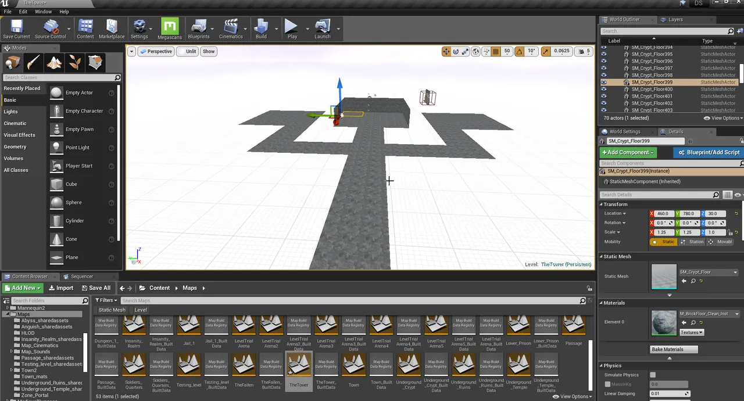744x401 pixels.
Task: Click surface snapping icon in viewport
Action: pos(486,51)
